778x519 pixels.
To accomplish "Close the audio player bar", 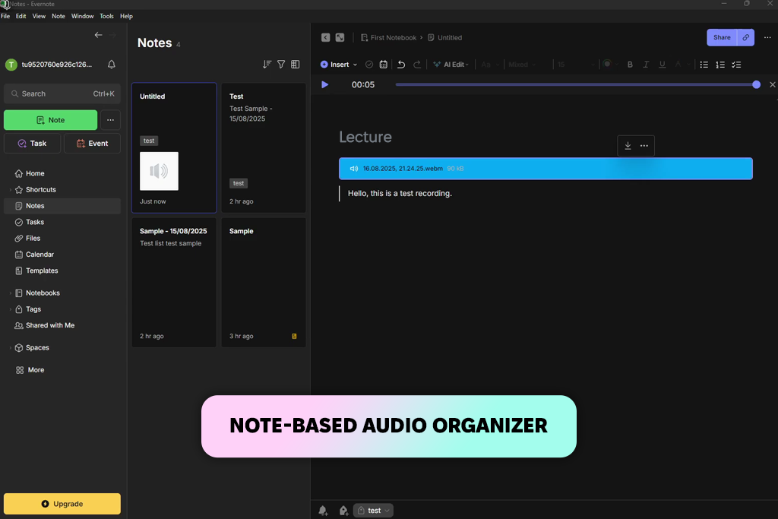I will (x=773, y=84).
